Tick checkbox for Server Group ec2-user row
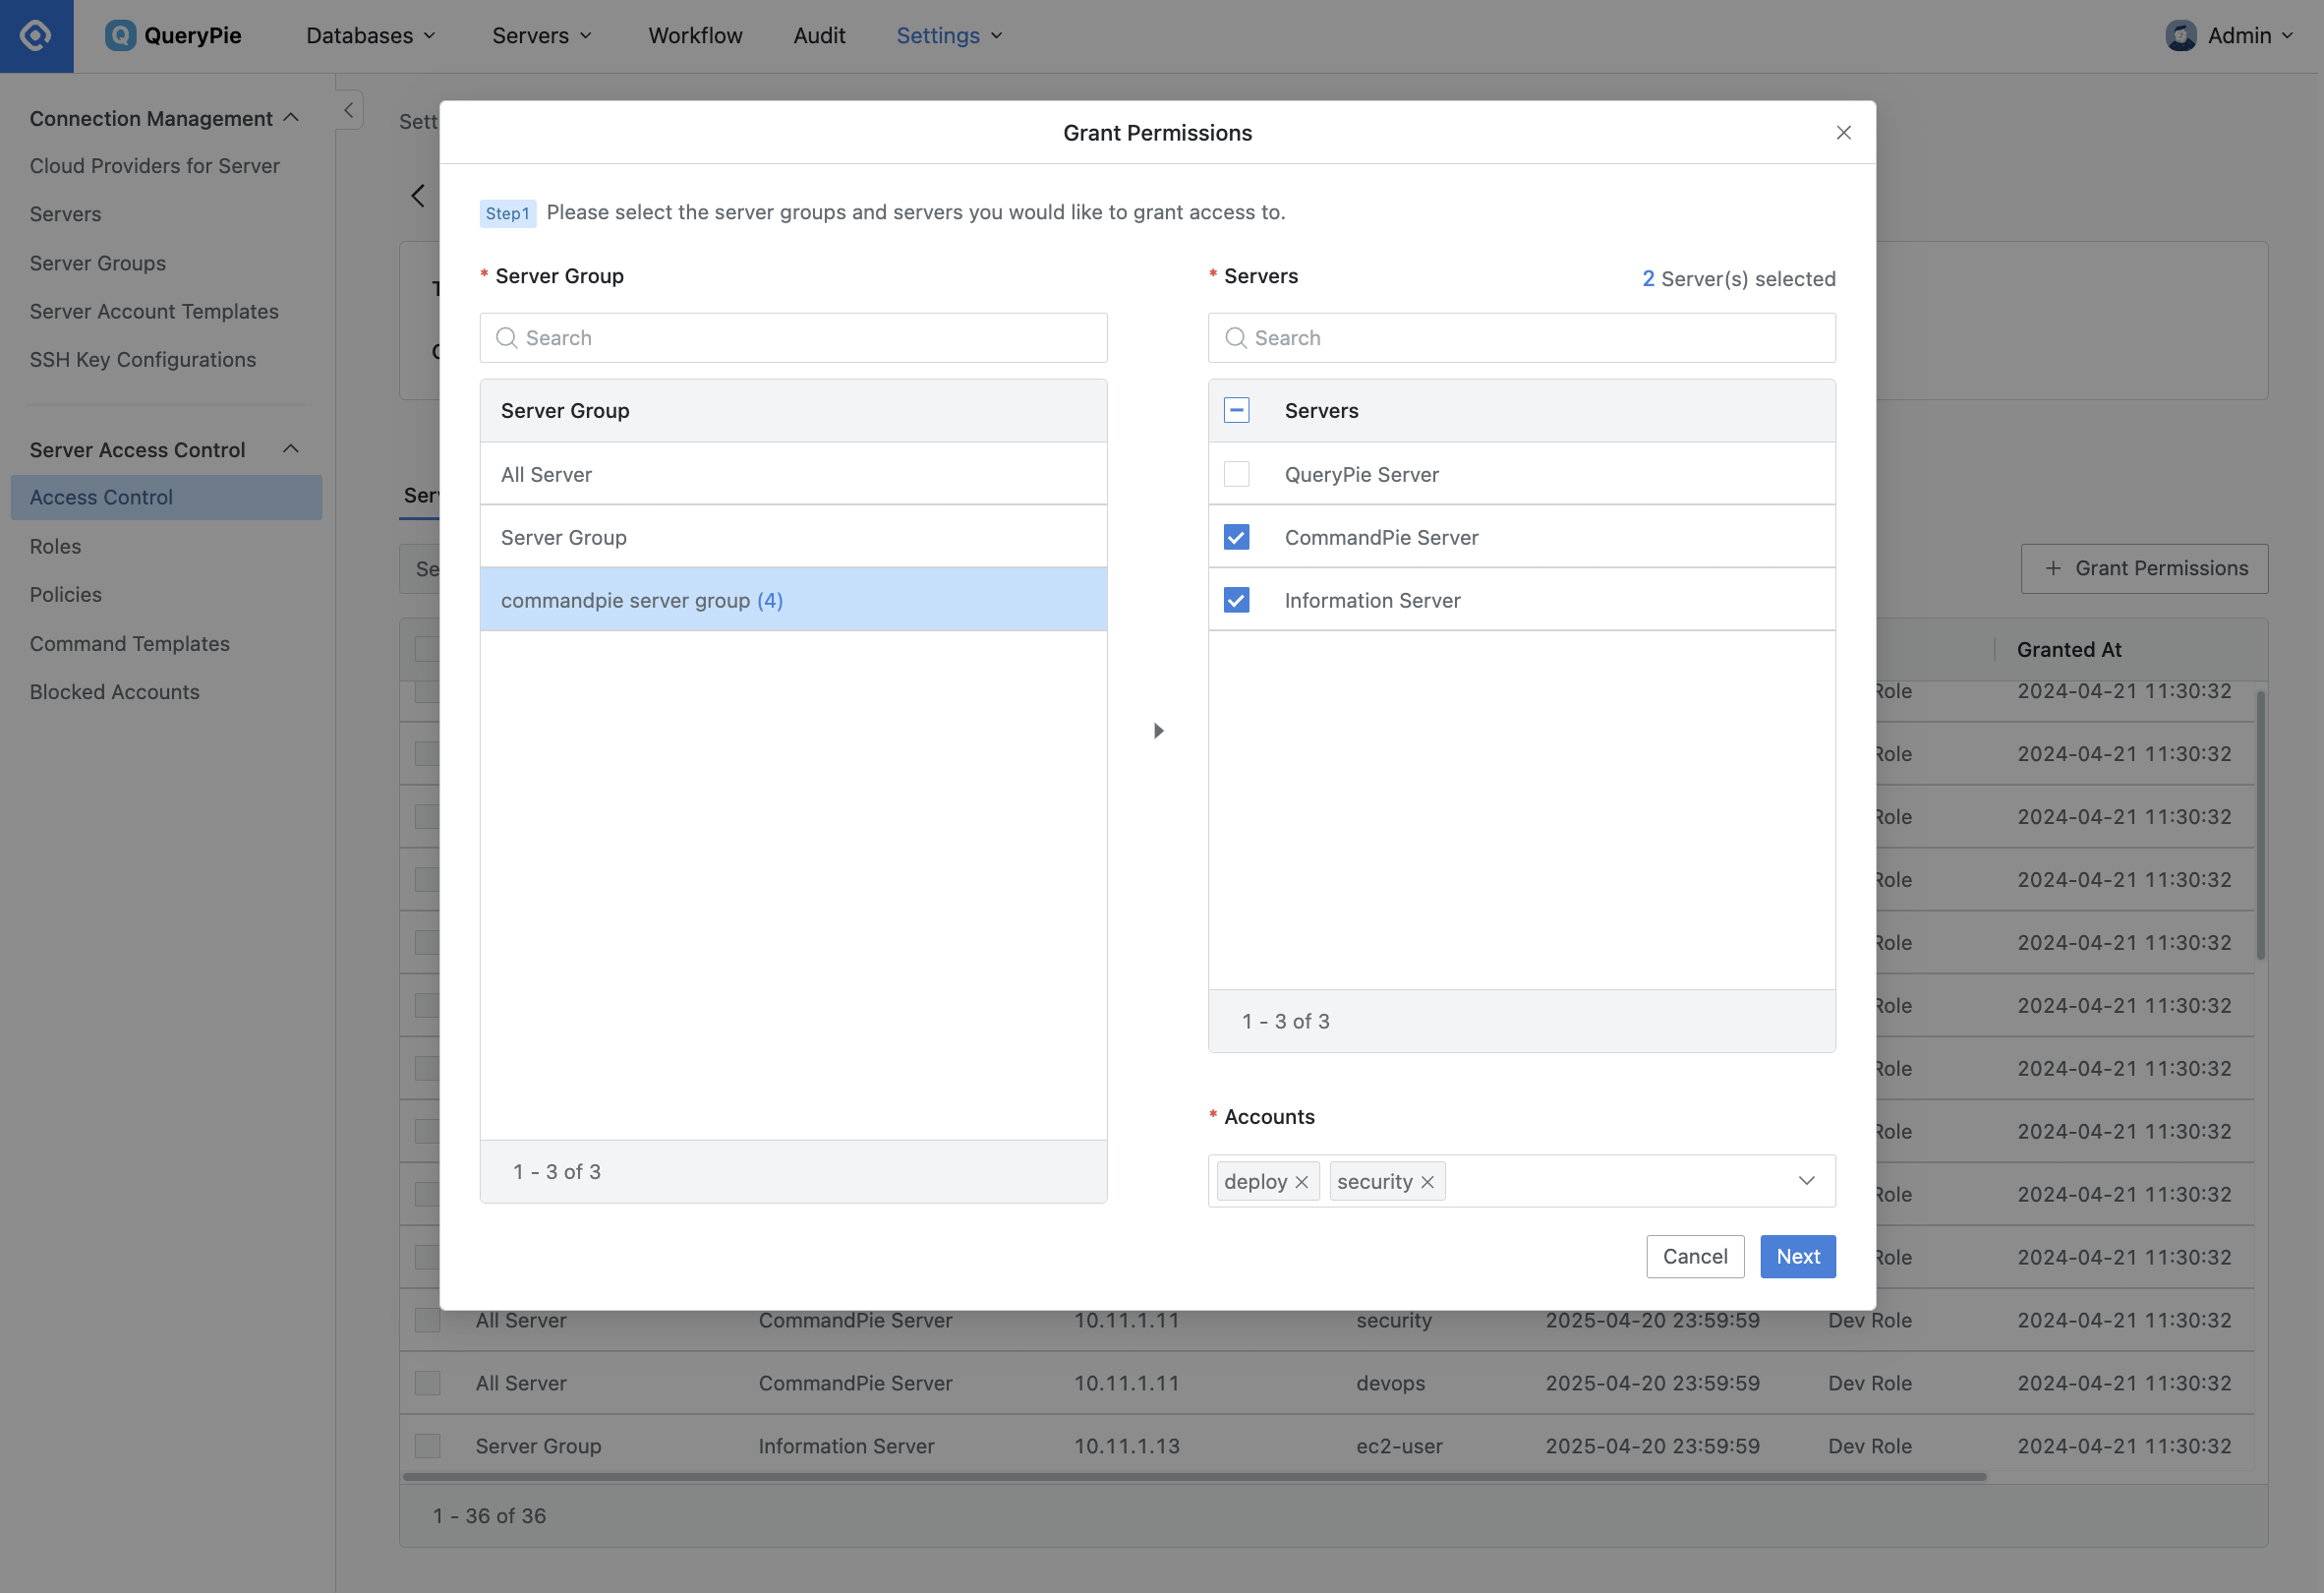This screenshot has height=1593, width=2324. coord(428,1446)
